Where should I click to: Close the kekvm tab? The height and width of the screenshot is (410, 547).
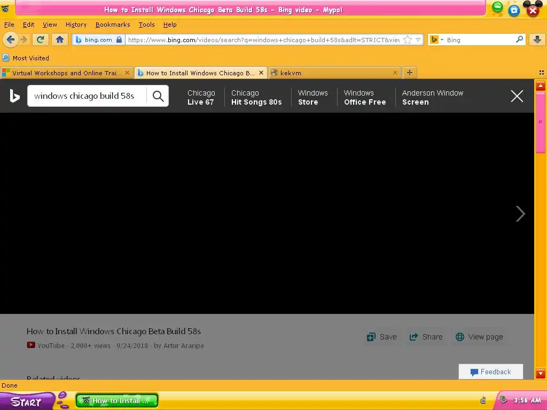coord(395,73)
